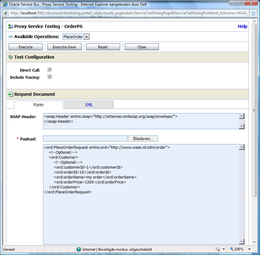Click the Bladeren browse button

143,139
